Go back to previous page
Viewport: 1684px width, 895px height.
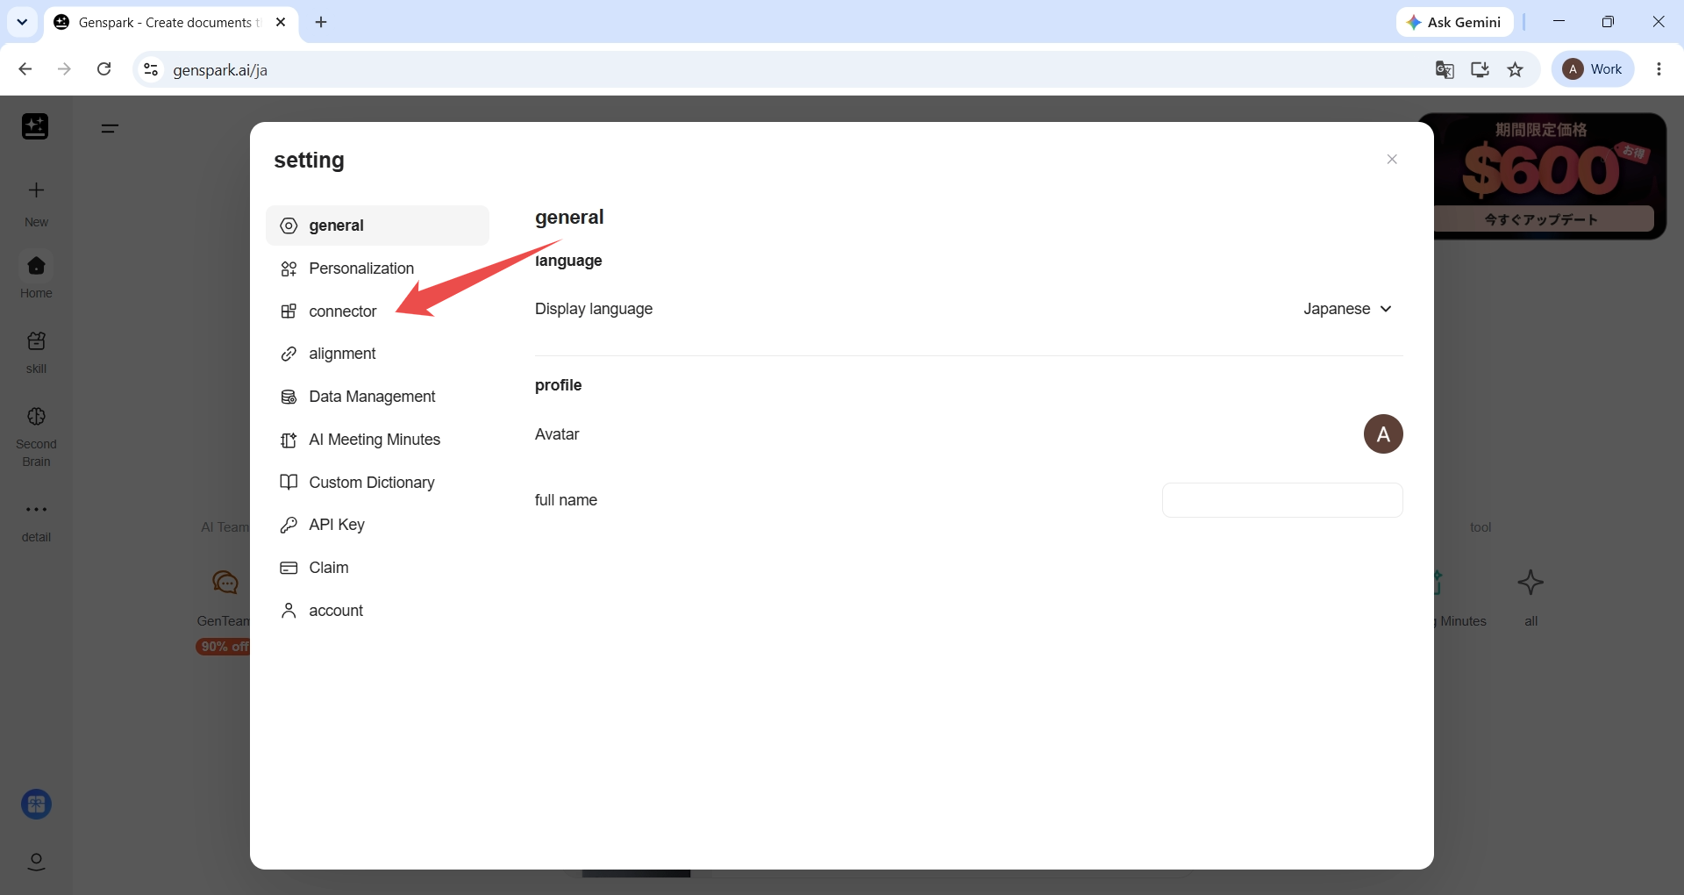click(25, 69)
